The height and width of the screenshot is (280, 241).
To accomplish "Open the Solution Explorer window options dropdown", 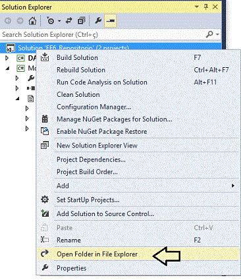I will (x=197, y=7).
